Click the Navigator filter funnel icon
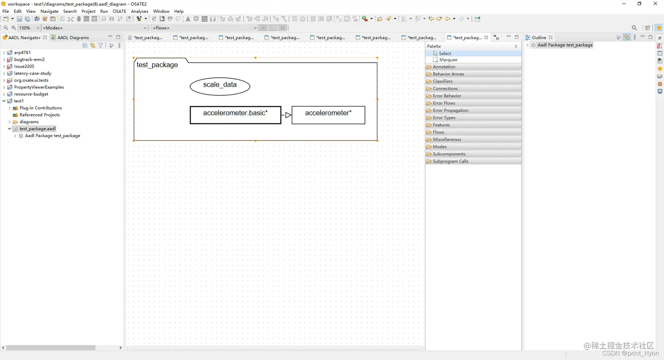Image resolution: width=664 pixels, height=360 pixels. pyautogui.click(x=101, y=45)
